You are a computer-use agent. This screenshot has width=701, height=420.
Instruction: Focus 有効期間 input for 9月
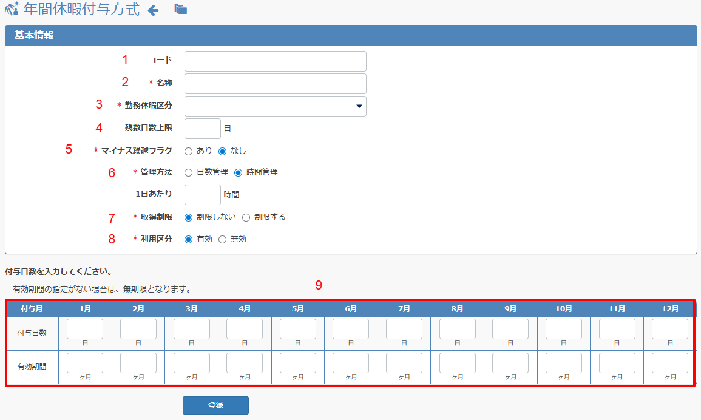tap(510, 363)
